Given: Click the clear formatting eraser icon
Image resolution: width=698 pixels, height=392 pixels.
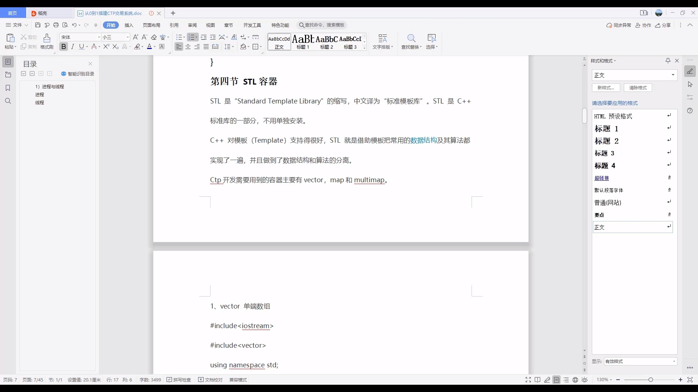Looking at the screenshot, I should point(154,37).
